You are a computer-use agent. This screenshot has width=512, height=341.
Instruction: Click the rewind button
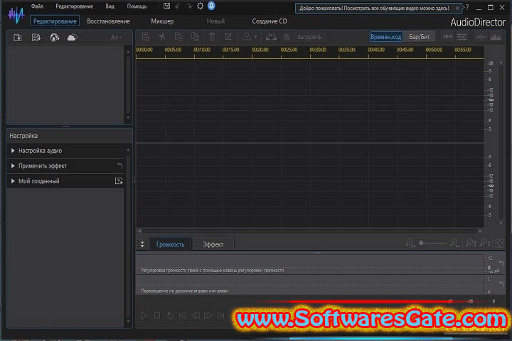196,315
